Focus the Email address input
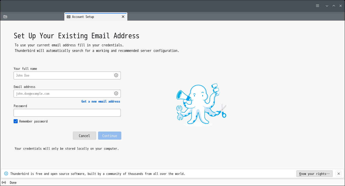The image size is (345, 186). coord(67,94)
